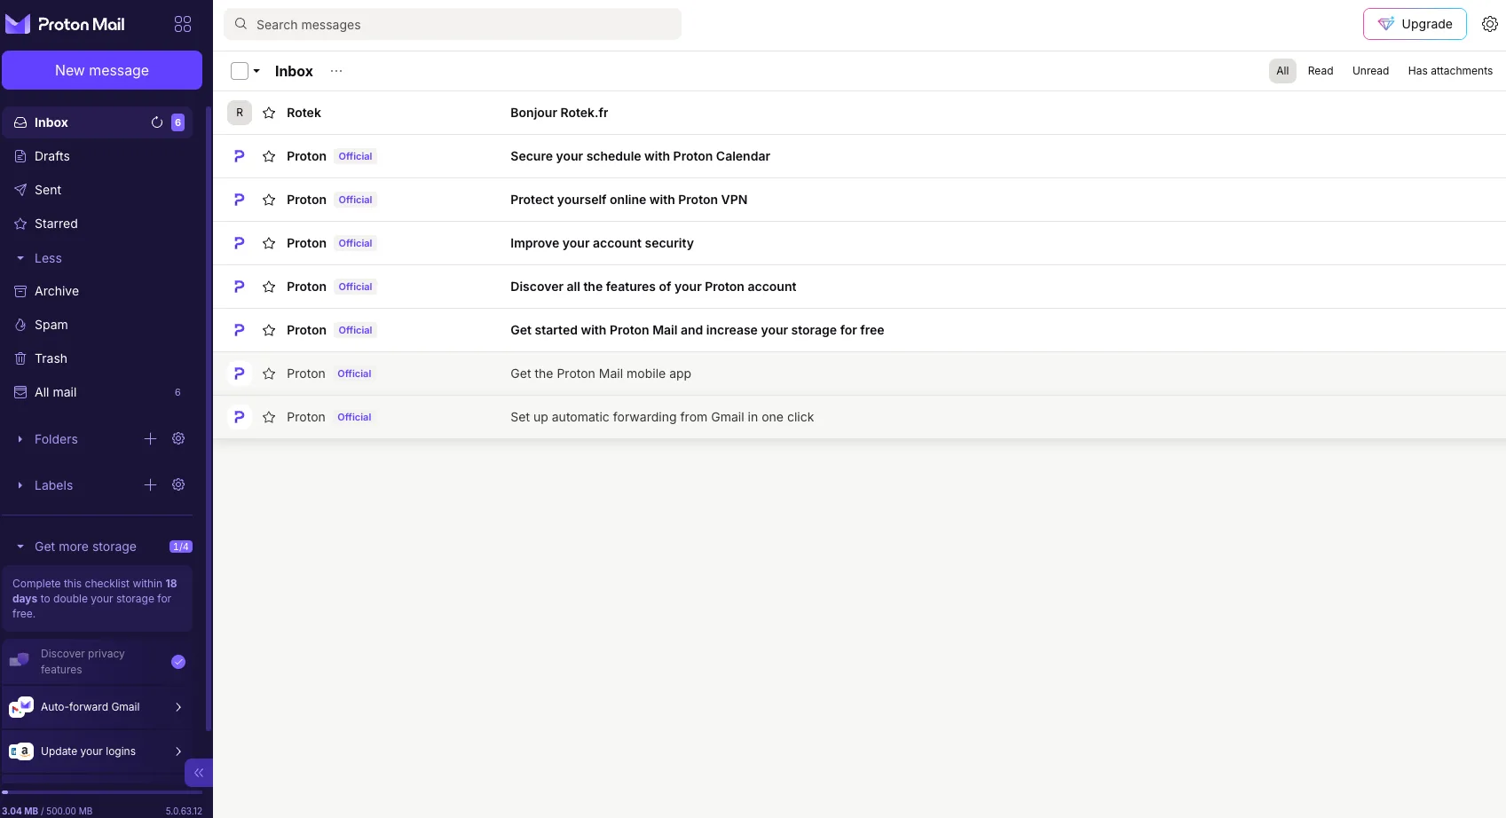1506x818 pixels.
Task: Open the Archive folder
Action: point(98,291)
